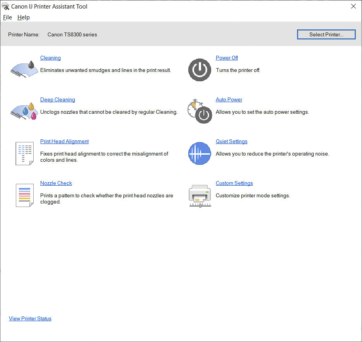Screen dimensions: 362x342
Task: Click the Custom Settings printer icon
Action: pos(200,195)
